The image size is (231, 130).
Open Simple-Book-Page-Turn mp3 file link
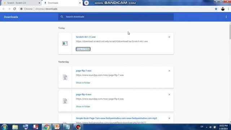[116, 118]
